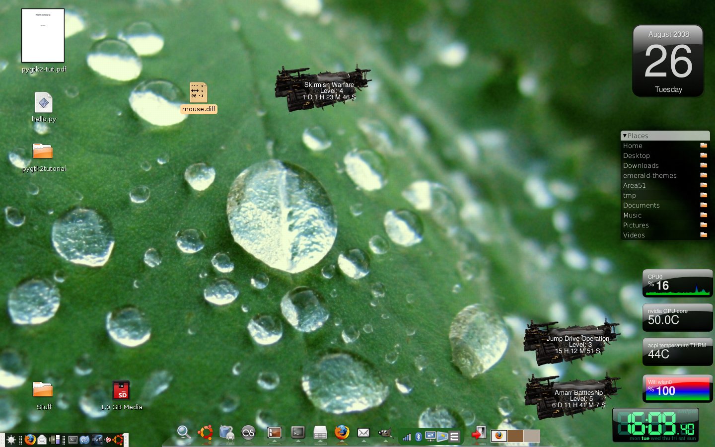
Task: Click the folder icon beside Home
Action: click(x=704, y=146)
